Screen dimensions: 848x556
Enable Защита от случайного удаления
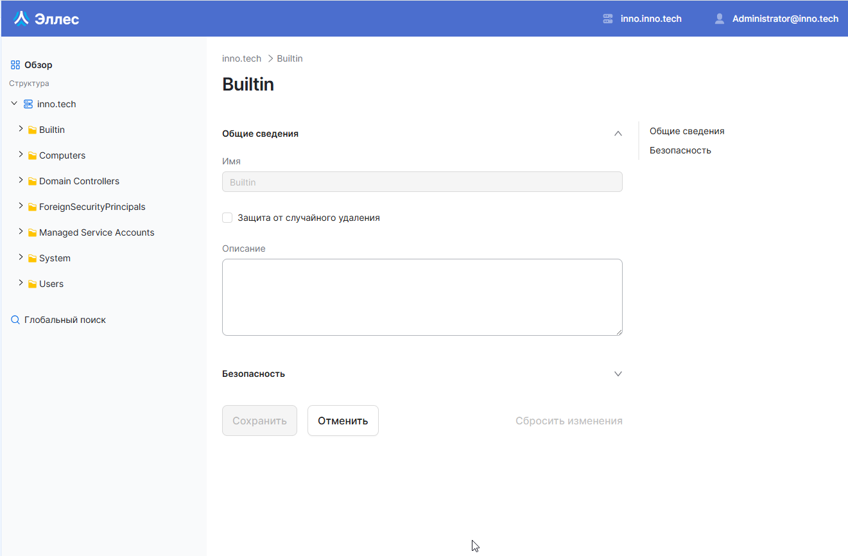pyautogui.click(x=227, y=218)
